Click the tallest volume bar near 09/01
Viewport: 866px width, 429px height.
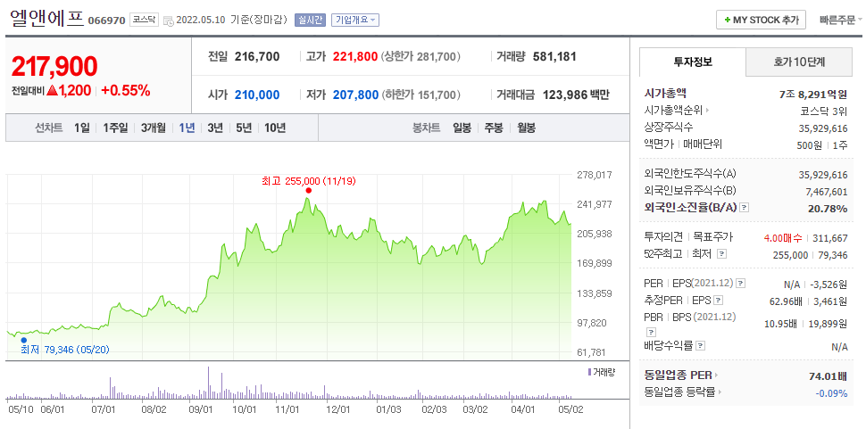(209, 382)
